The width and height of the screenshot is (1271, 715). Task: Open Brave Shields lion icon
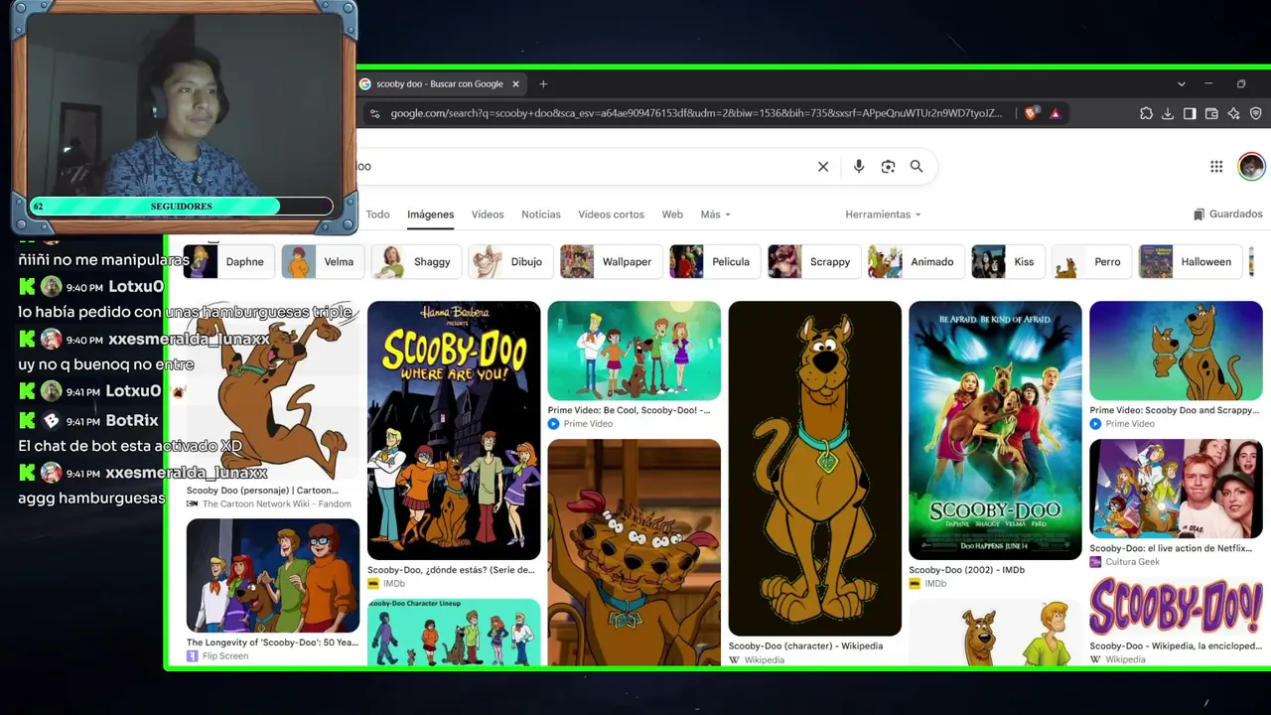[x=1031, y=113]
